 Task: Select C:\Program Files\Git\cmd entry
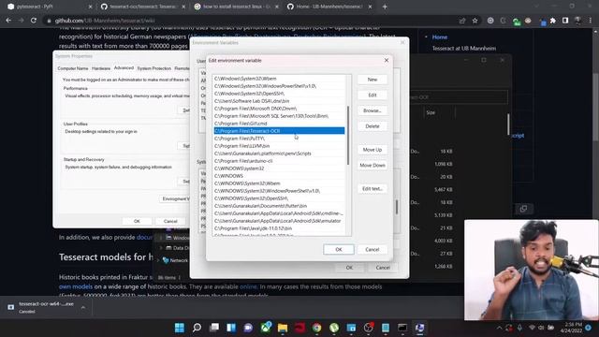(279, 124)
